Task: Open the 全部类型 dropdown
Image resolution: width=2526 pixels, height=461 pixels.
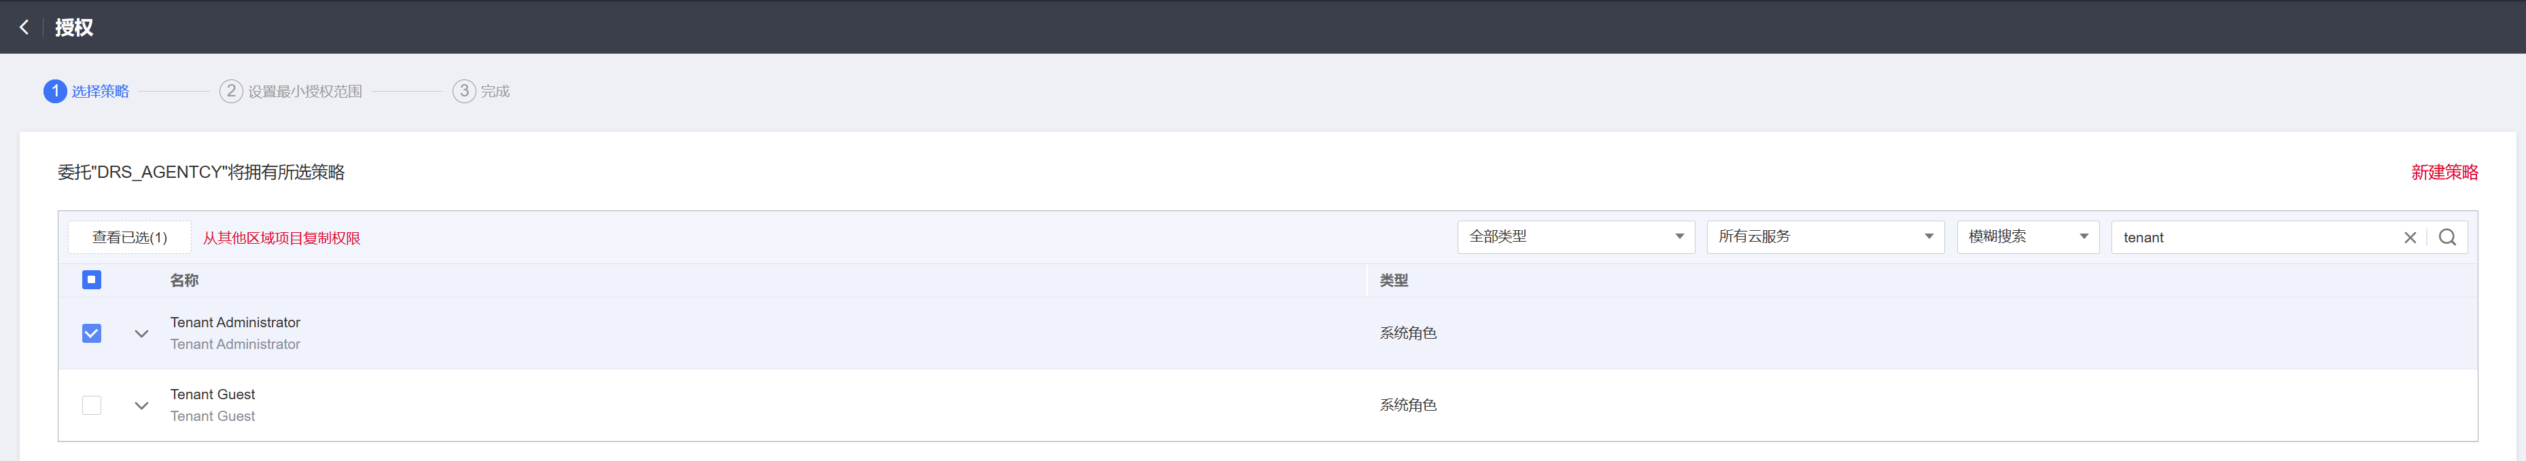Action: pos(1576,237)
